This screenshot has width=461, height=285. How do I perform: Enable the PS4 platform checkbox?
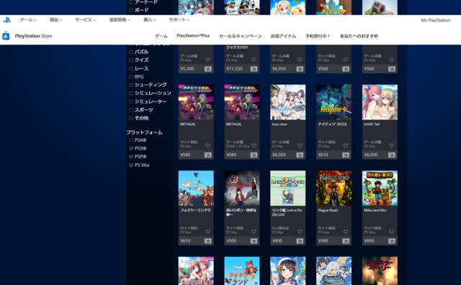click(131, 140)
